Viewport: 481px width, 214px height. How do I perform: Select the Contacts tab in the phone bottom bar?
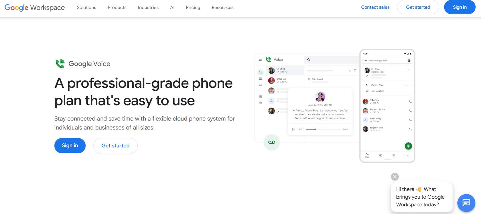pos(380,155)
